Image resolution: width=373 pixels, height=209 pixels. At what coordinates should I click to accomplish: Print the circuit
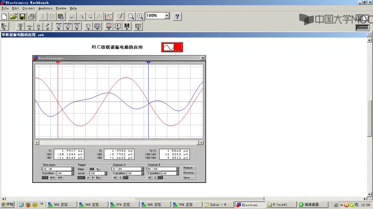[31, 16]
